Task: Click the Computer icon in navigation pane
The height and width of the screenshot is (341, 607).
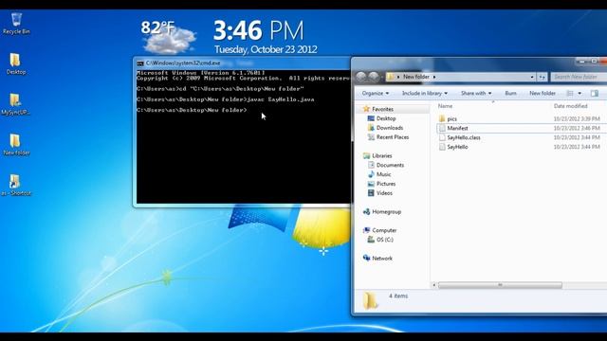Action: 366,230
